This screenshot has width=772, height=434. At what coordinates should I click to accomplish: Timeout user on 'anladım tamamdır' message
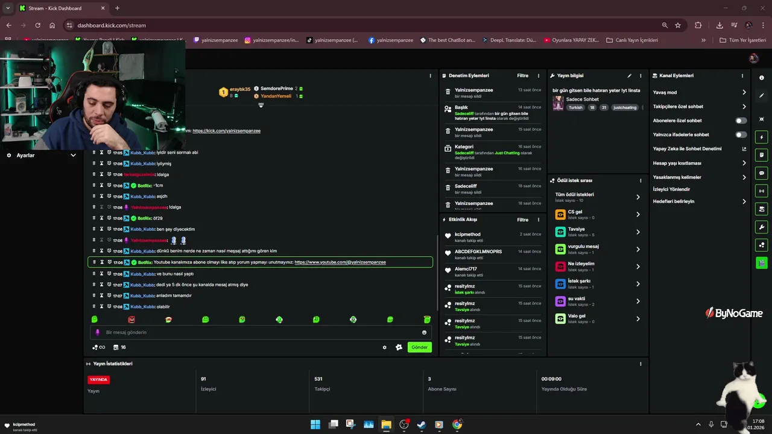click(x=101, y=295)
